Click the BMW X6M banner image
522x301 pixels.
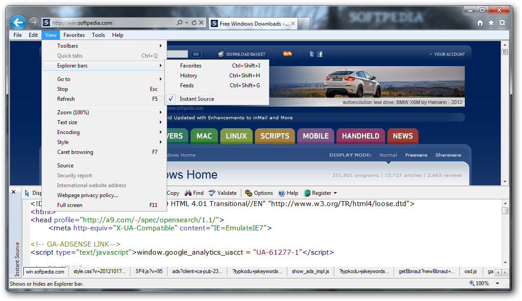(x=367, y=86)
